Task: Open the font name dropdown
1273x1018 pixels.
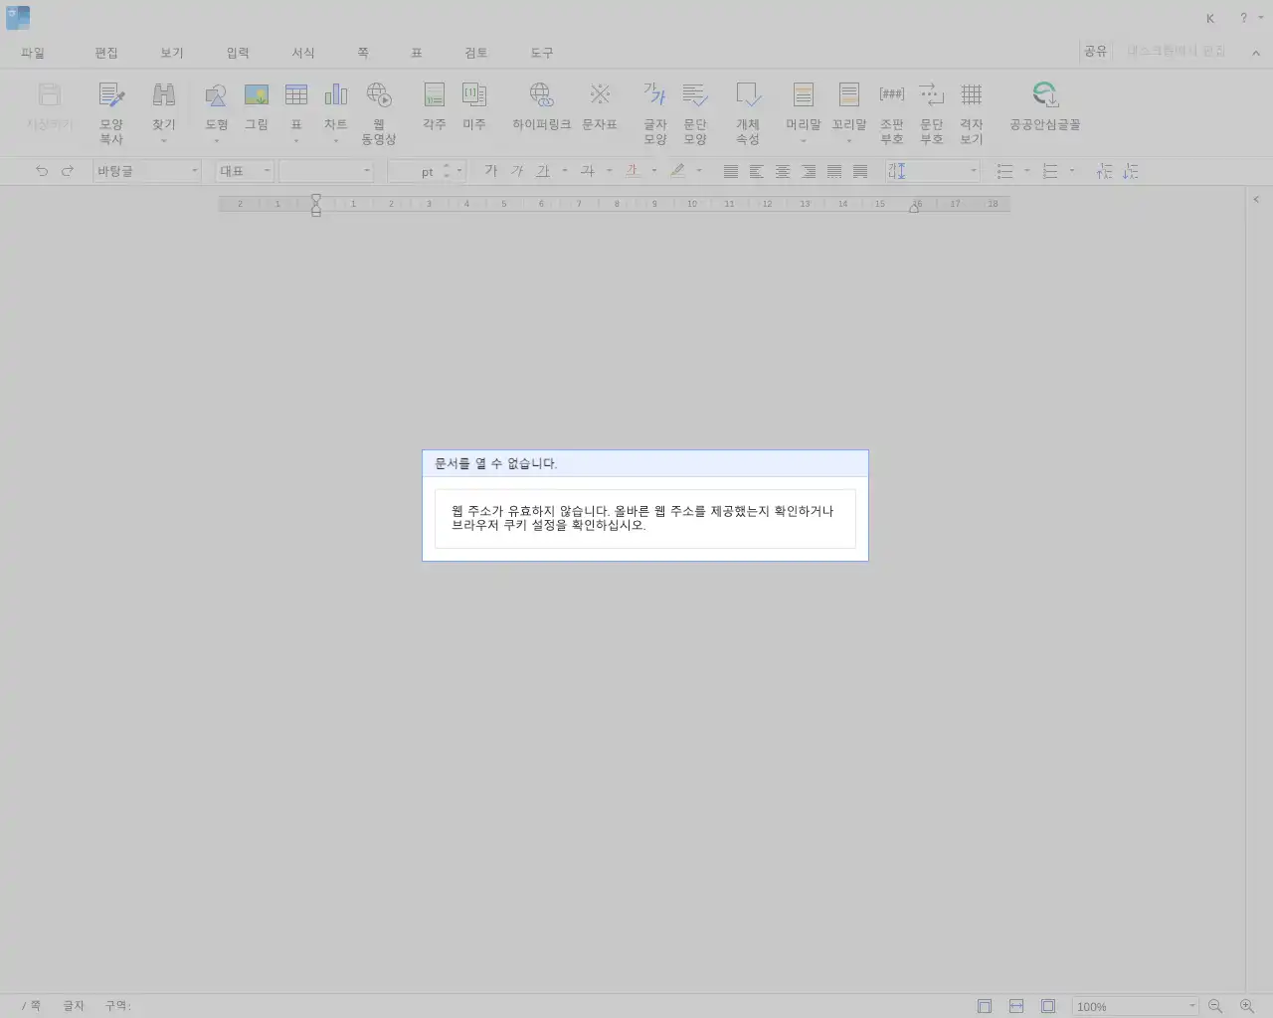Action: tap(326, 171)
